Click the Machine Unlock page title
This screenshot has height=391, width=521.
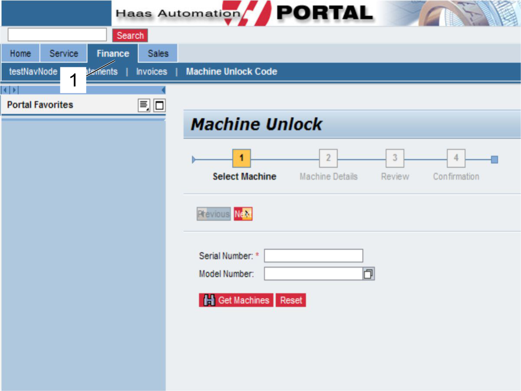(x=256, y=125)
